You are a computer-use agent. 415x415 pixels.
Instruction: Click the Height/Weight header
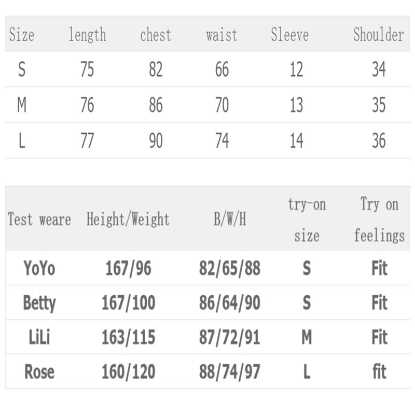[x=128, y=219]
